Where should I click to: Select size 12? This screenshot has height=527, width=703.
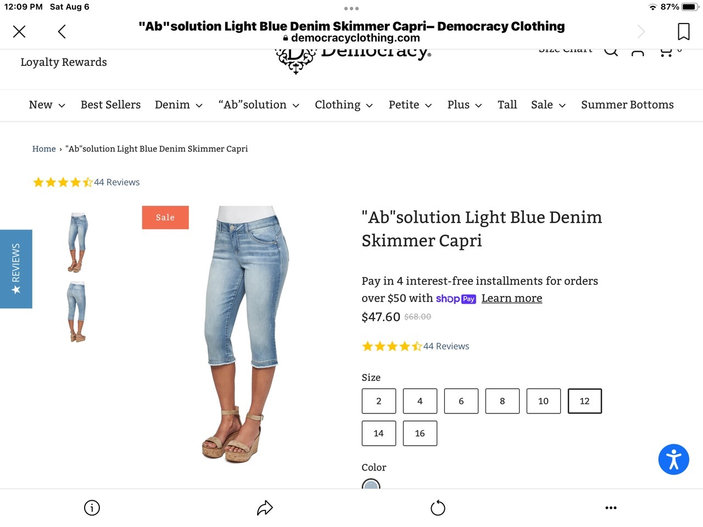(584, 401)
